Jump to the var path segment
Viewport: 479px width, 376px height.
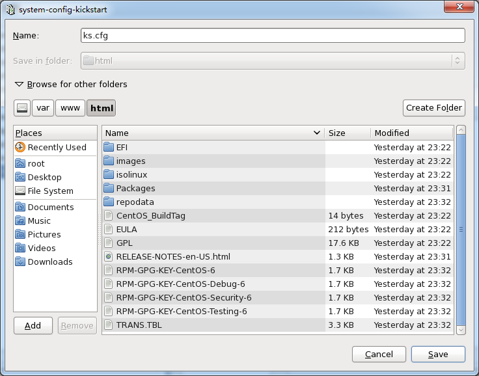pos(43,108)
